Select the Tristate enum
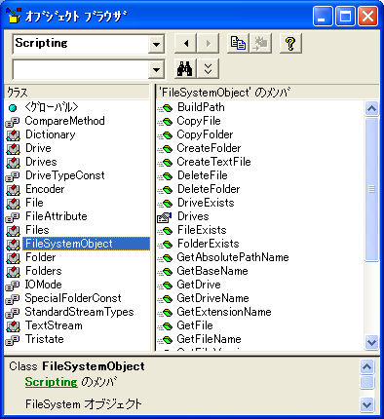This screenshot has width=384, height=419. pyautogui.click(x=45, y=339)
